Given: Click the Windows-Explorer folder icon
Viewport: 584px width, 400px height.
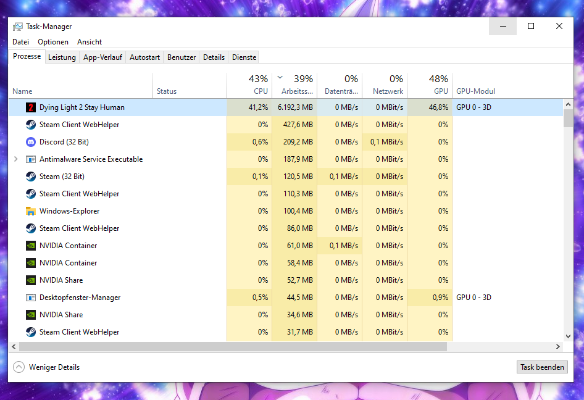Looking at the screenshot, I should tap(30, 211).
